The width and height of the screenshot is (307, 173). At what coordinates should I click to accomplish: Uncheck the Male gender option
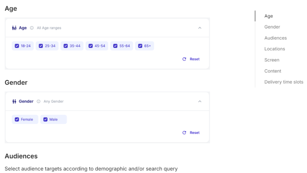coord(46,120)
